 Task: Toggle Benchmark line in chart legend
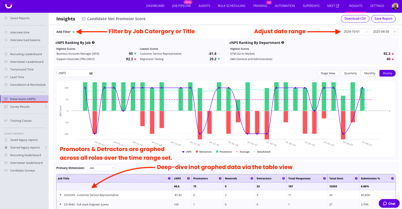point(262,152)
